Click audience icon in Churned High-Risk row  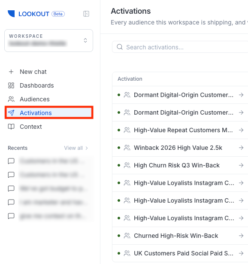pyautogui.click(x=127, y=236)
